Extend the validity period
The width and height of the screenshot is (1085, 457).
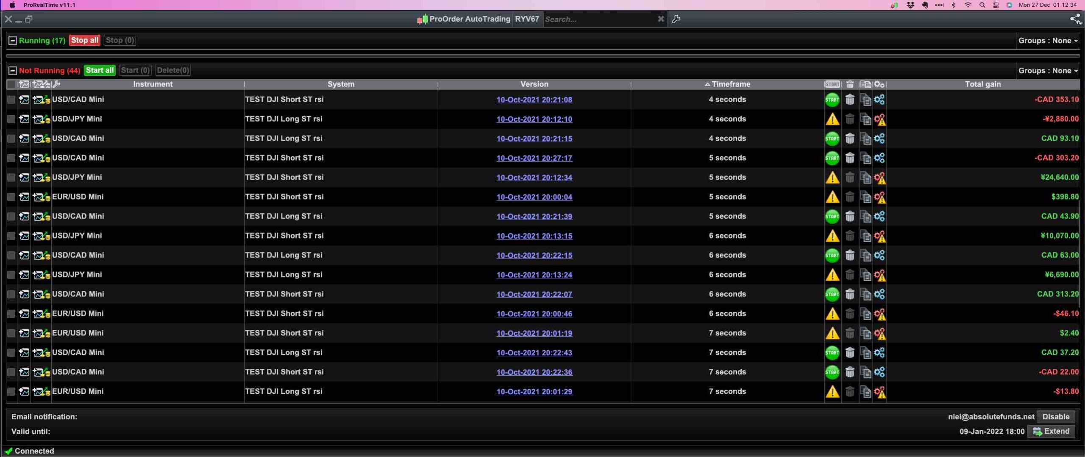[x=1051, y=432]
